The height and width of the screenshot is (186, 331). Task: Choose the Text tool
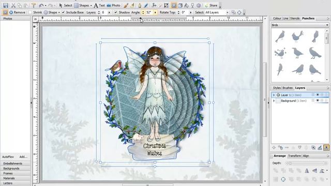point(99,6)
